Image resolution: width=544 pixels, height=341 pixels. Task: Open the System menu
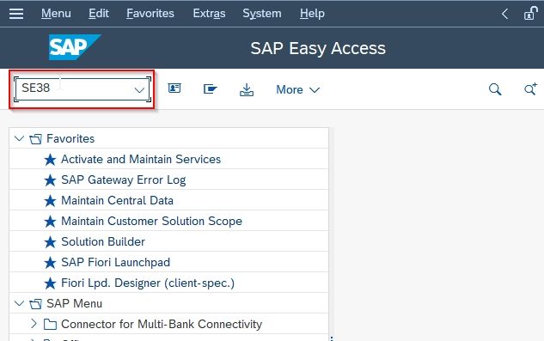pos(262,14)
